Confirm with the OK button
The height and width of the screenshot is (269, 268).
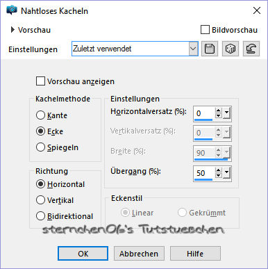point(83,254)
